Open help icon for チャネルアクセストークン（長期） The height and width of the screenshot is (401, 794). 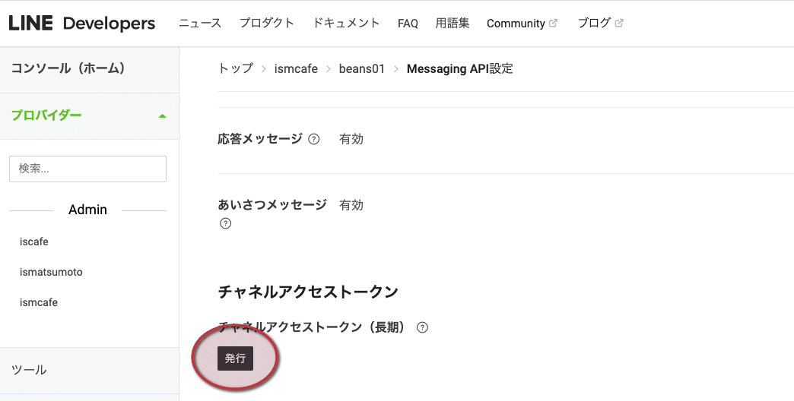point(422,327)
